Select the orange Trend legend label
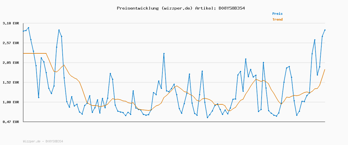The image size is (348, 145). click(x=277, y=19)
